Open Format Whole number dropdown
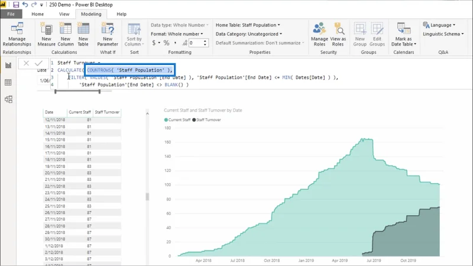473x266 pixels. [x=177, y=34]
